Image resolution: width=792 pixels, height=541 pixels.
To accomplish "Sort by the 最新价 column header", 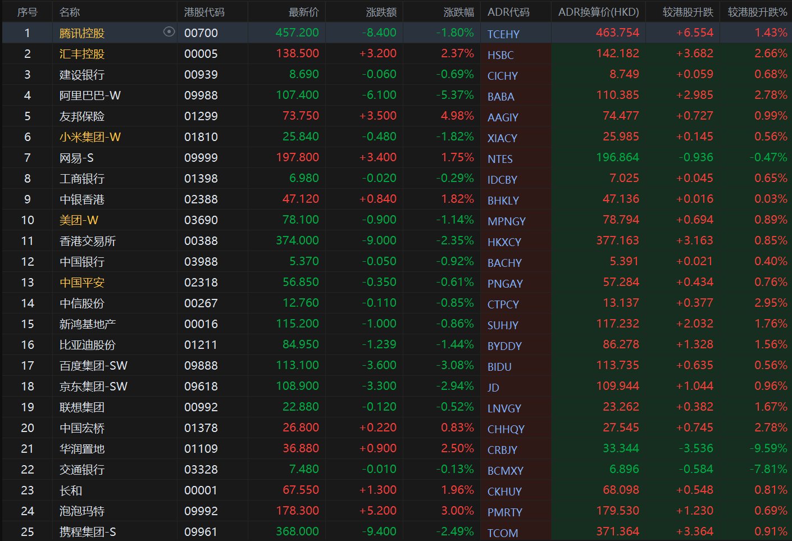I will [303, 12].
